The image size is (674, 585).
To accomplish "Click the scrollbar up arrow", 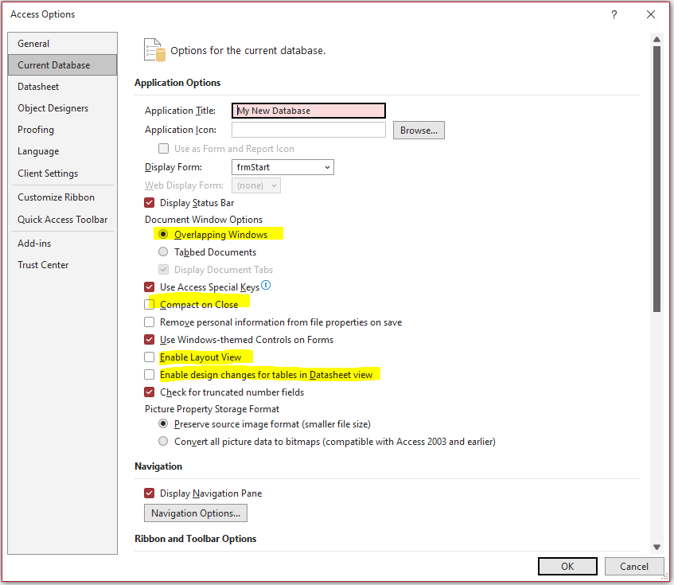I will click(x=656, y=40).
